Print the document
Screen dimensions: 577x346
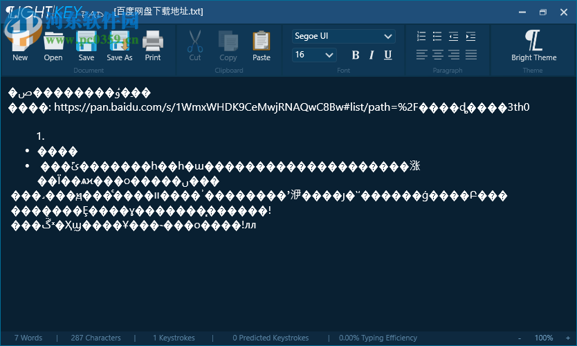coord(153,46)
